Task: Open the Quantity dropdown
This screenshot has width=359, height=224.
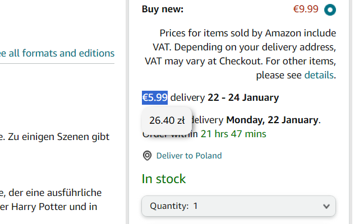Action: pos(238,206)
